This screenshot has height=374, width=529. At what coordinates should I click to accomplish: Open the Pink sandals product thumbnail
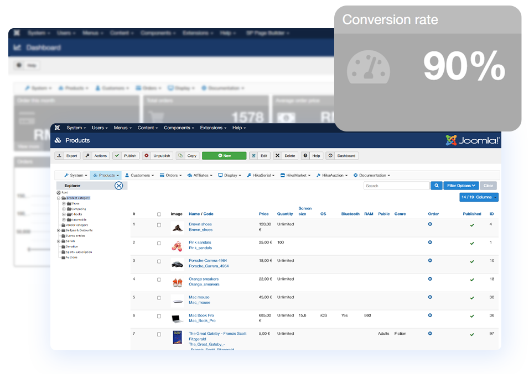pos(177,246)
